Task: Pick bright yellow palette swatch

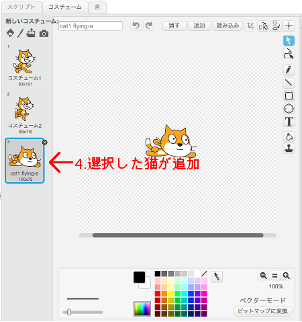Action: [x=171, y=294]
